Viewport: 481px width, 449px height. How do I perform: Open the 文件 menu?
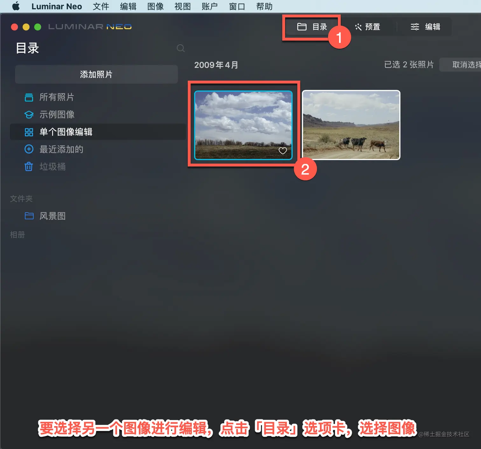[101, 6]
